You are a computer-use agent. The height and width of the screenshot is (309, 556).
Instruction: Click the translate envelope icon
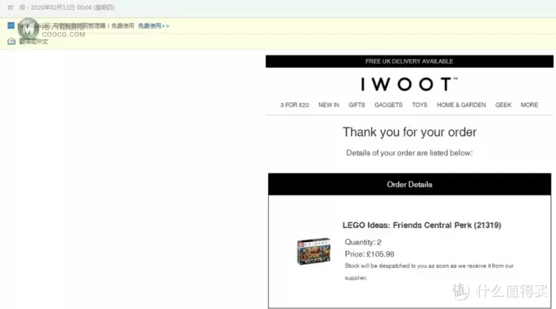pos(11,42)
